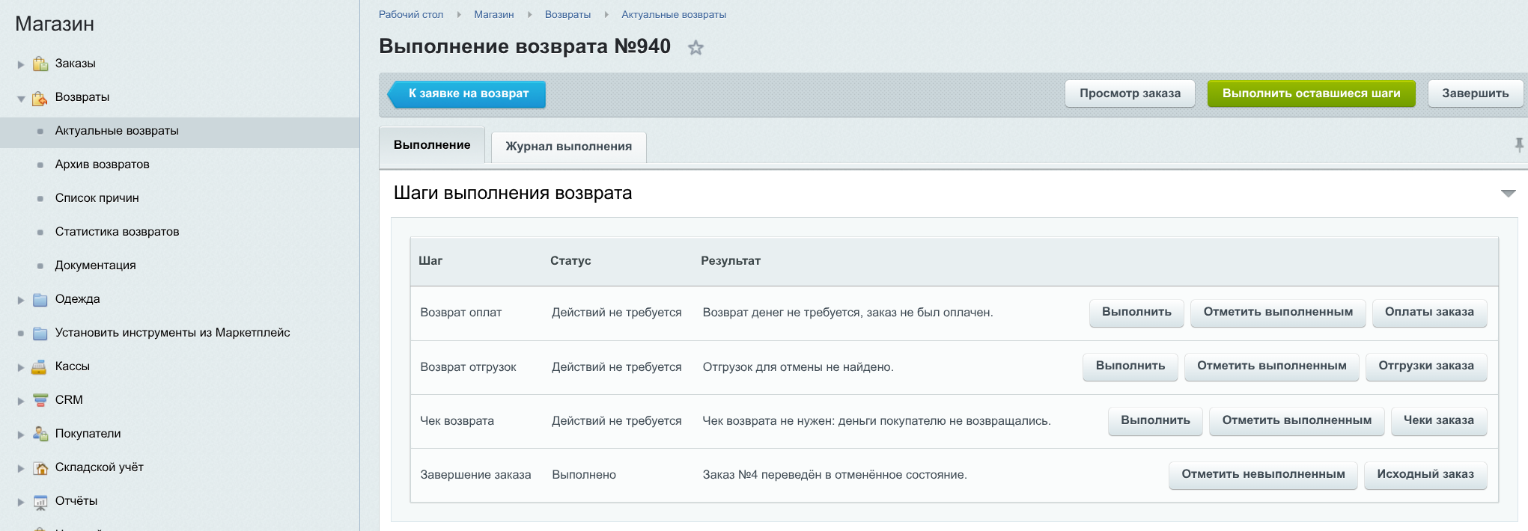Expand the Кассы tree node arrow

click(x=21, y=367)
